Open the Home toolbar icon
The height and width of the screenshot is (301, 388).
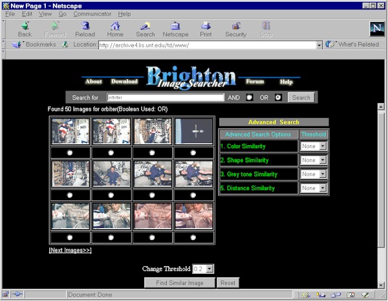tap(115, 26)
